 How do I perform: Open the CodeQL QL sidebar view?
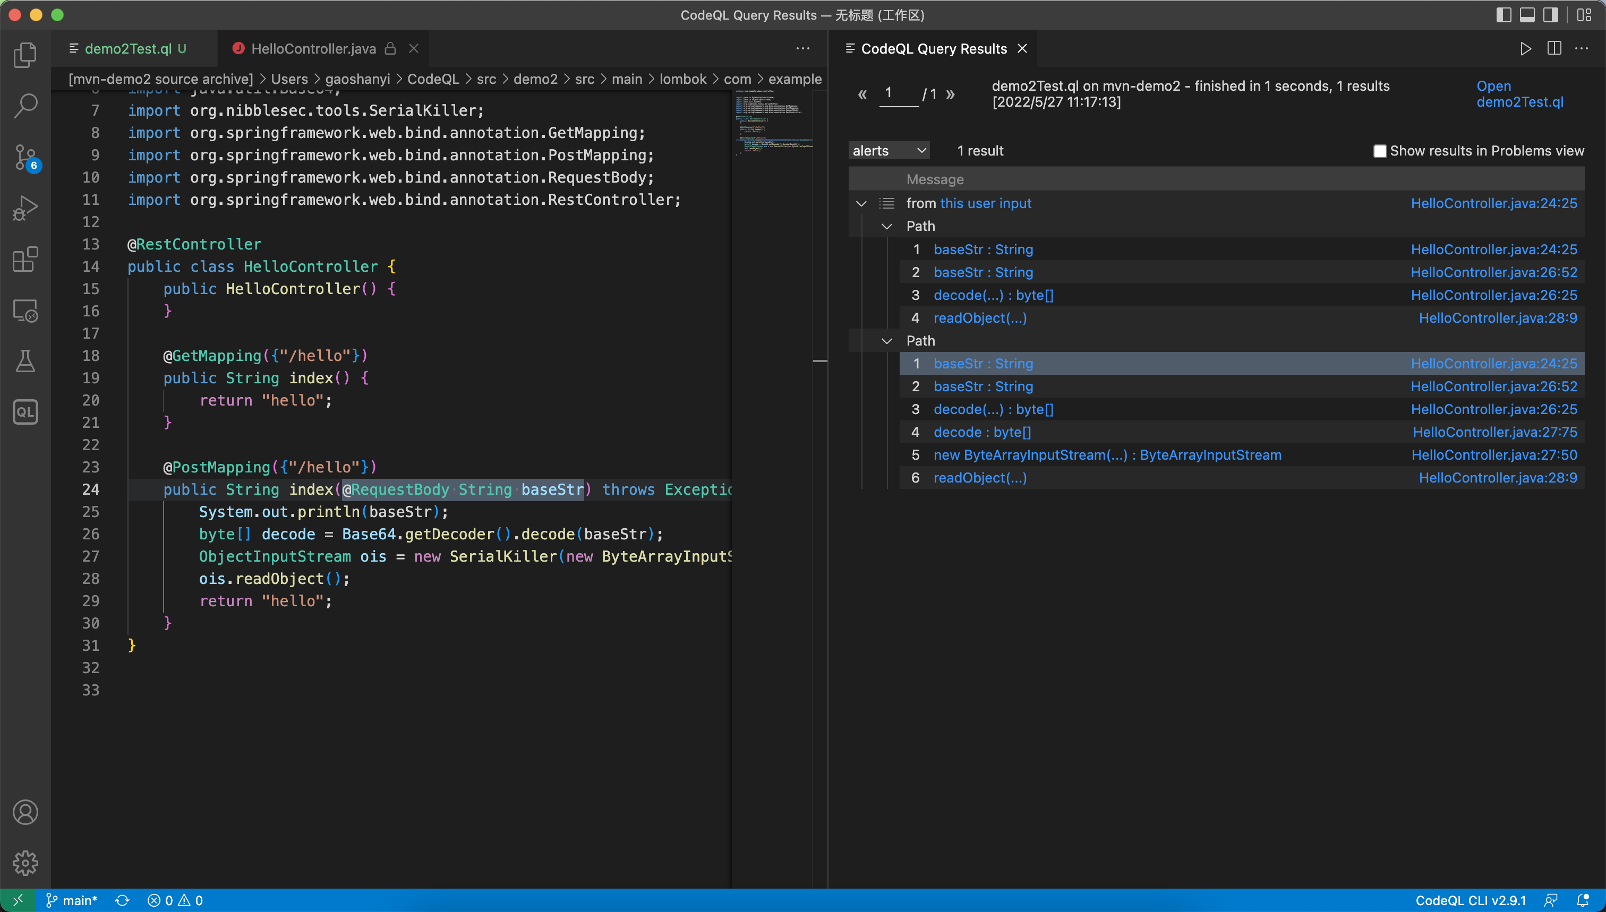[25, 412]
